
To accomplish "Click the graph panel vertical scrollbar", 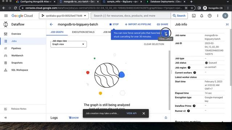I will point(170,80).
